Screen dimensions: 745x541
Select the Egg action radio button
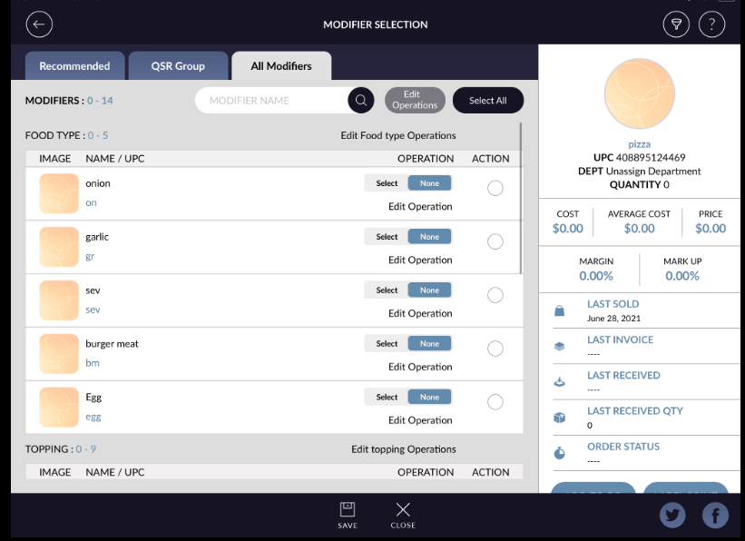pos(495,402)
